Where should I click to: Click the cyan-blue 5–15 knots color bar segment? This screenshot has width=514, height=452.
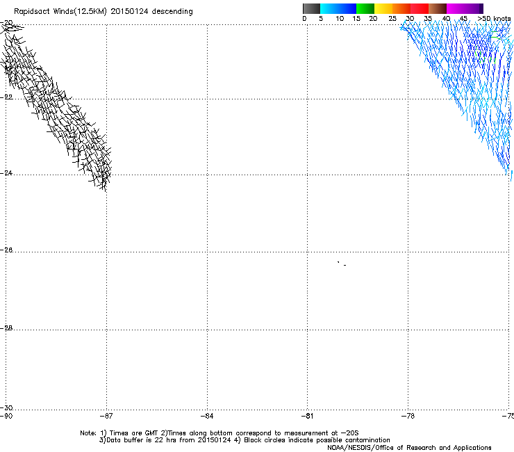pos(338,8)
